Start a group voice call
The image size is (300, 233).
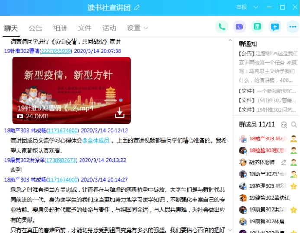(222, 27)
